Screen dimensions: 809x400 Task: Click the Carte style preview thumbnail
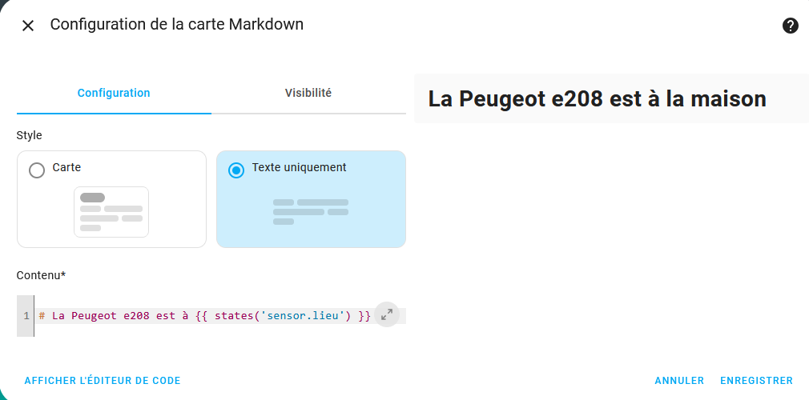[111, 212]
